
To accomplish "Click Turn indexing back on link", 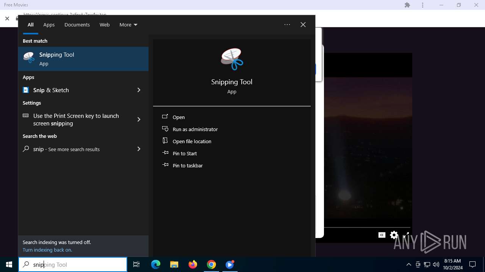I will [x=47, y=250].
